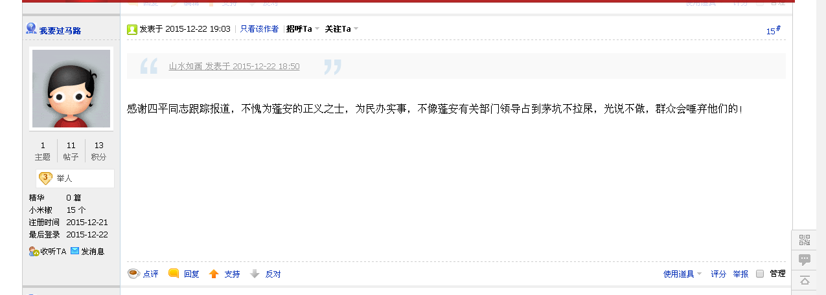
Task: Click the 支持 orange up arrow icon
Action: (214, 274)
